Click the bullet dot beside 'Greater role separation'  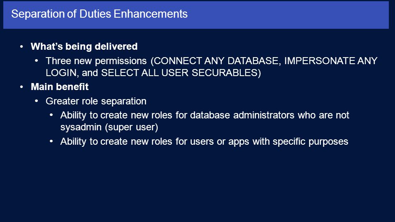coord(37,101)
